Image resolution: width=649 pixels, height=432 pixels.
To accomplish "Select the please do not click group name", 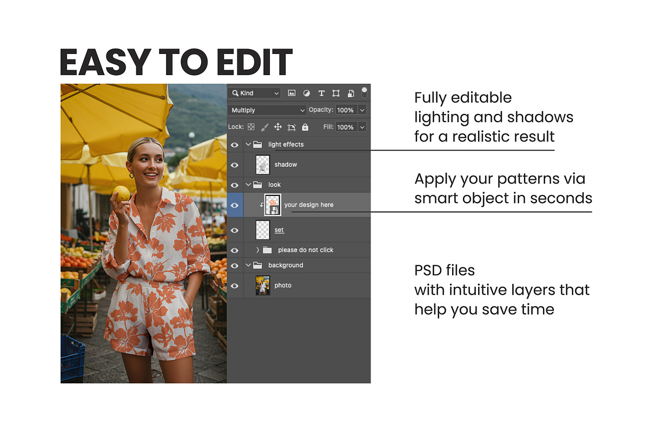I will (306, 250).
